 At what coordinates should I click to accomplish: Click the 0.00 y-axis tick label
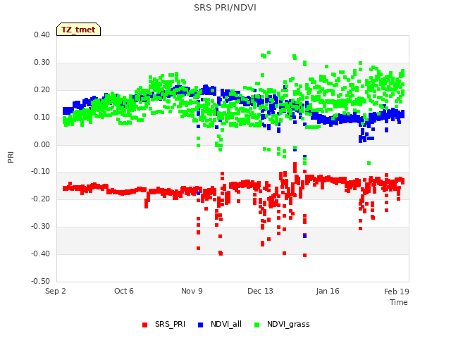click(x=42, y=144)
